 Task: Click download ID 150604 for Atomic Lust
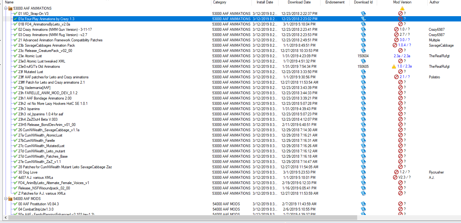(x=363, y=56)
